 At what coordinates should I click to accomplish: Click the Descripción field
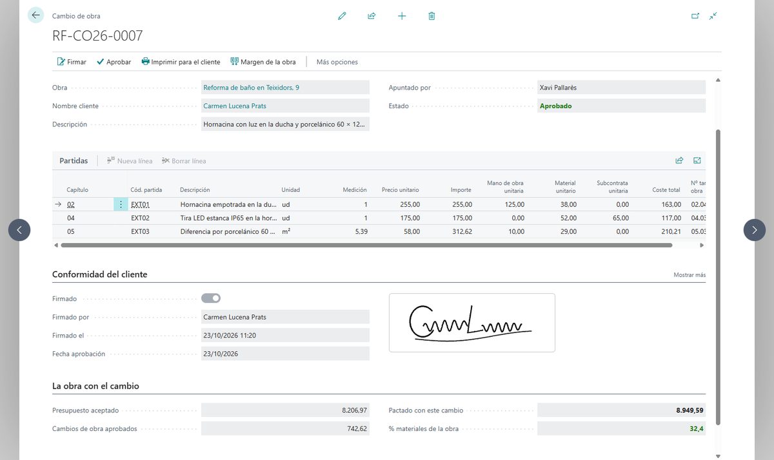pyautogui.click(x=285, y=124)
